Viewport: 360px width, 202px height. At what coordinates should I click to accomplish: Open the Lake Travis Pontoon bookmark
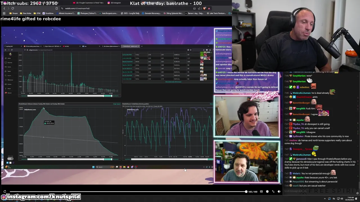[x=216, y=13]
